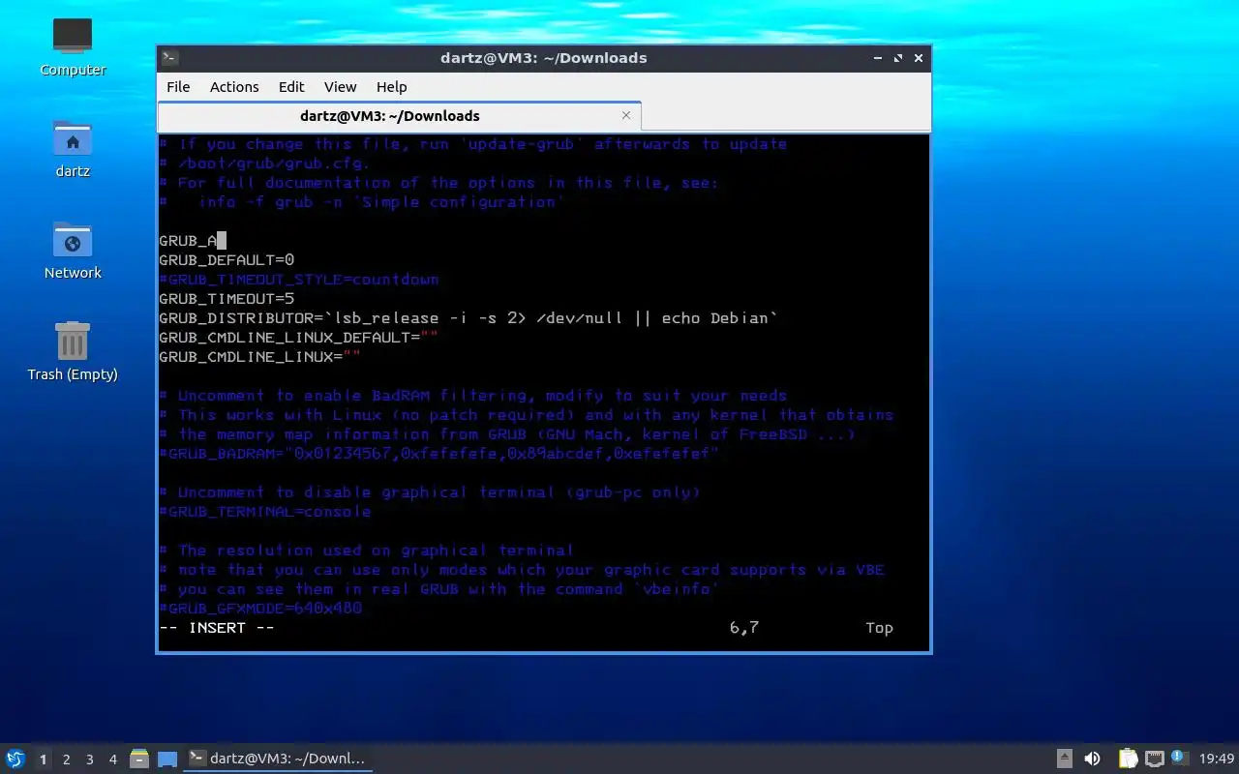Open the Help menu
The width and height of the screenshot is (1239, 774).
pos(391,86)
